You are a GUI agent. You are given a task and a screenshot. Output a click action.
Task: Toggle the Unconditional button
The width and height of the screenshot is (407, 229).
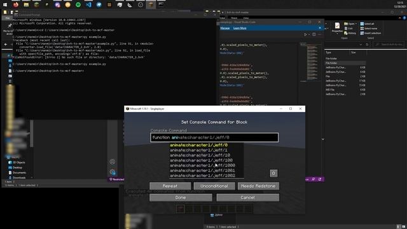pos(214,186)
